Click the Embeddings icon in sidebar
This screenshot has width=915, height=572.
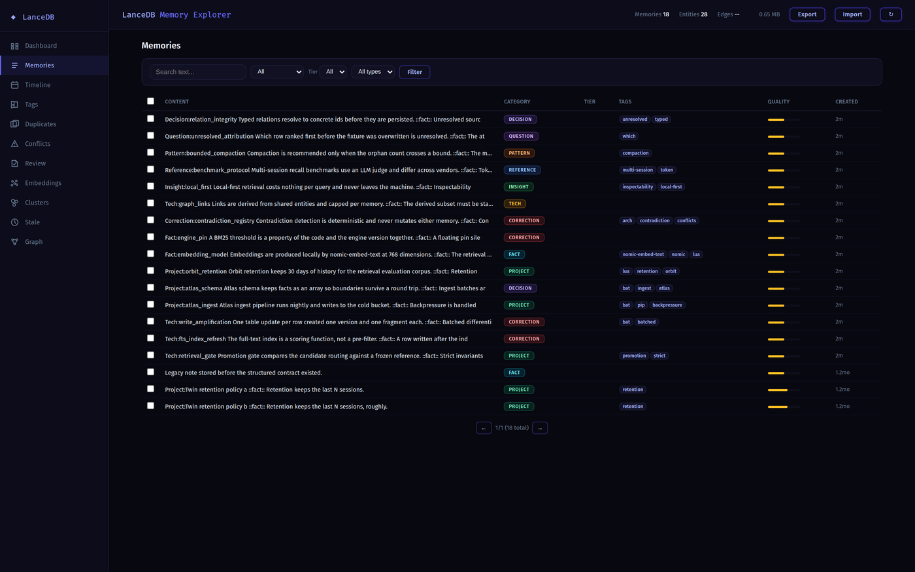[x=14, y=183]
